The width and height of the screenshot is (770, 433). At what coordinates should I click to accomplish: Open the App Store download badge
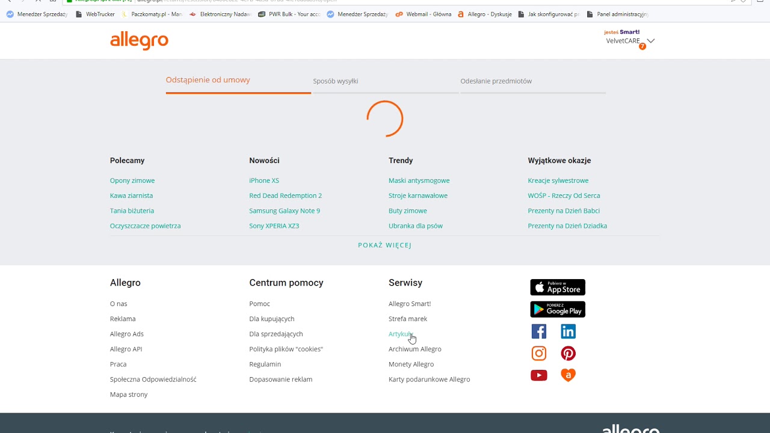coord(558,287)
